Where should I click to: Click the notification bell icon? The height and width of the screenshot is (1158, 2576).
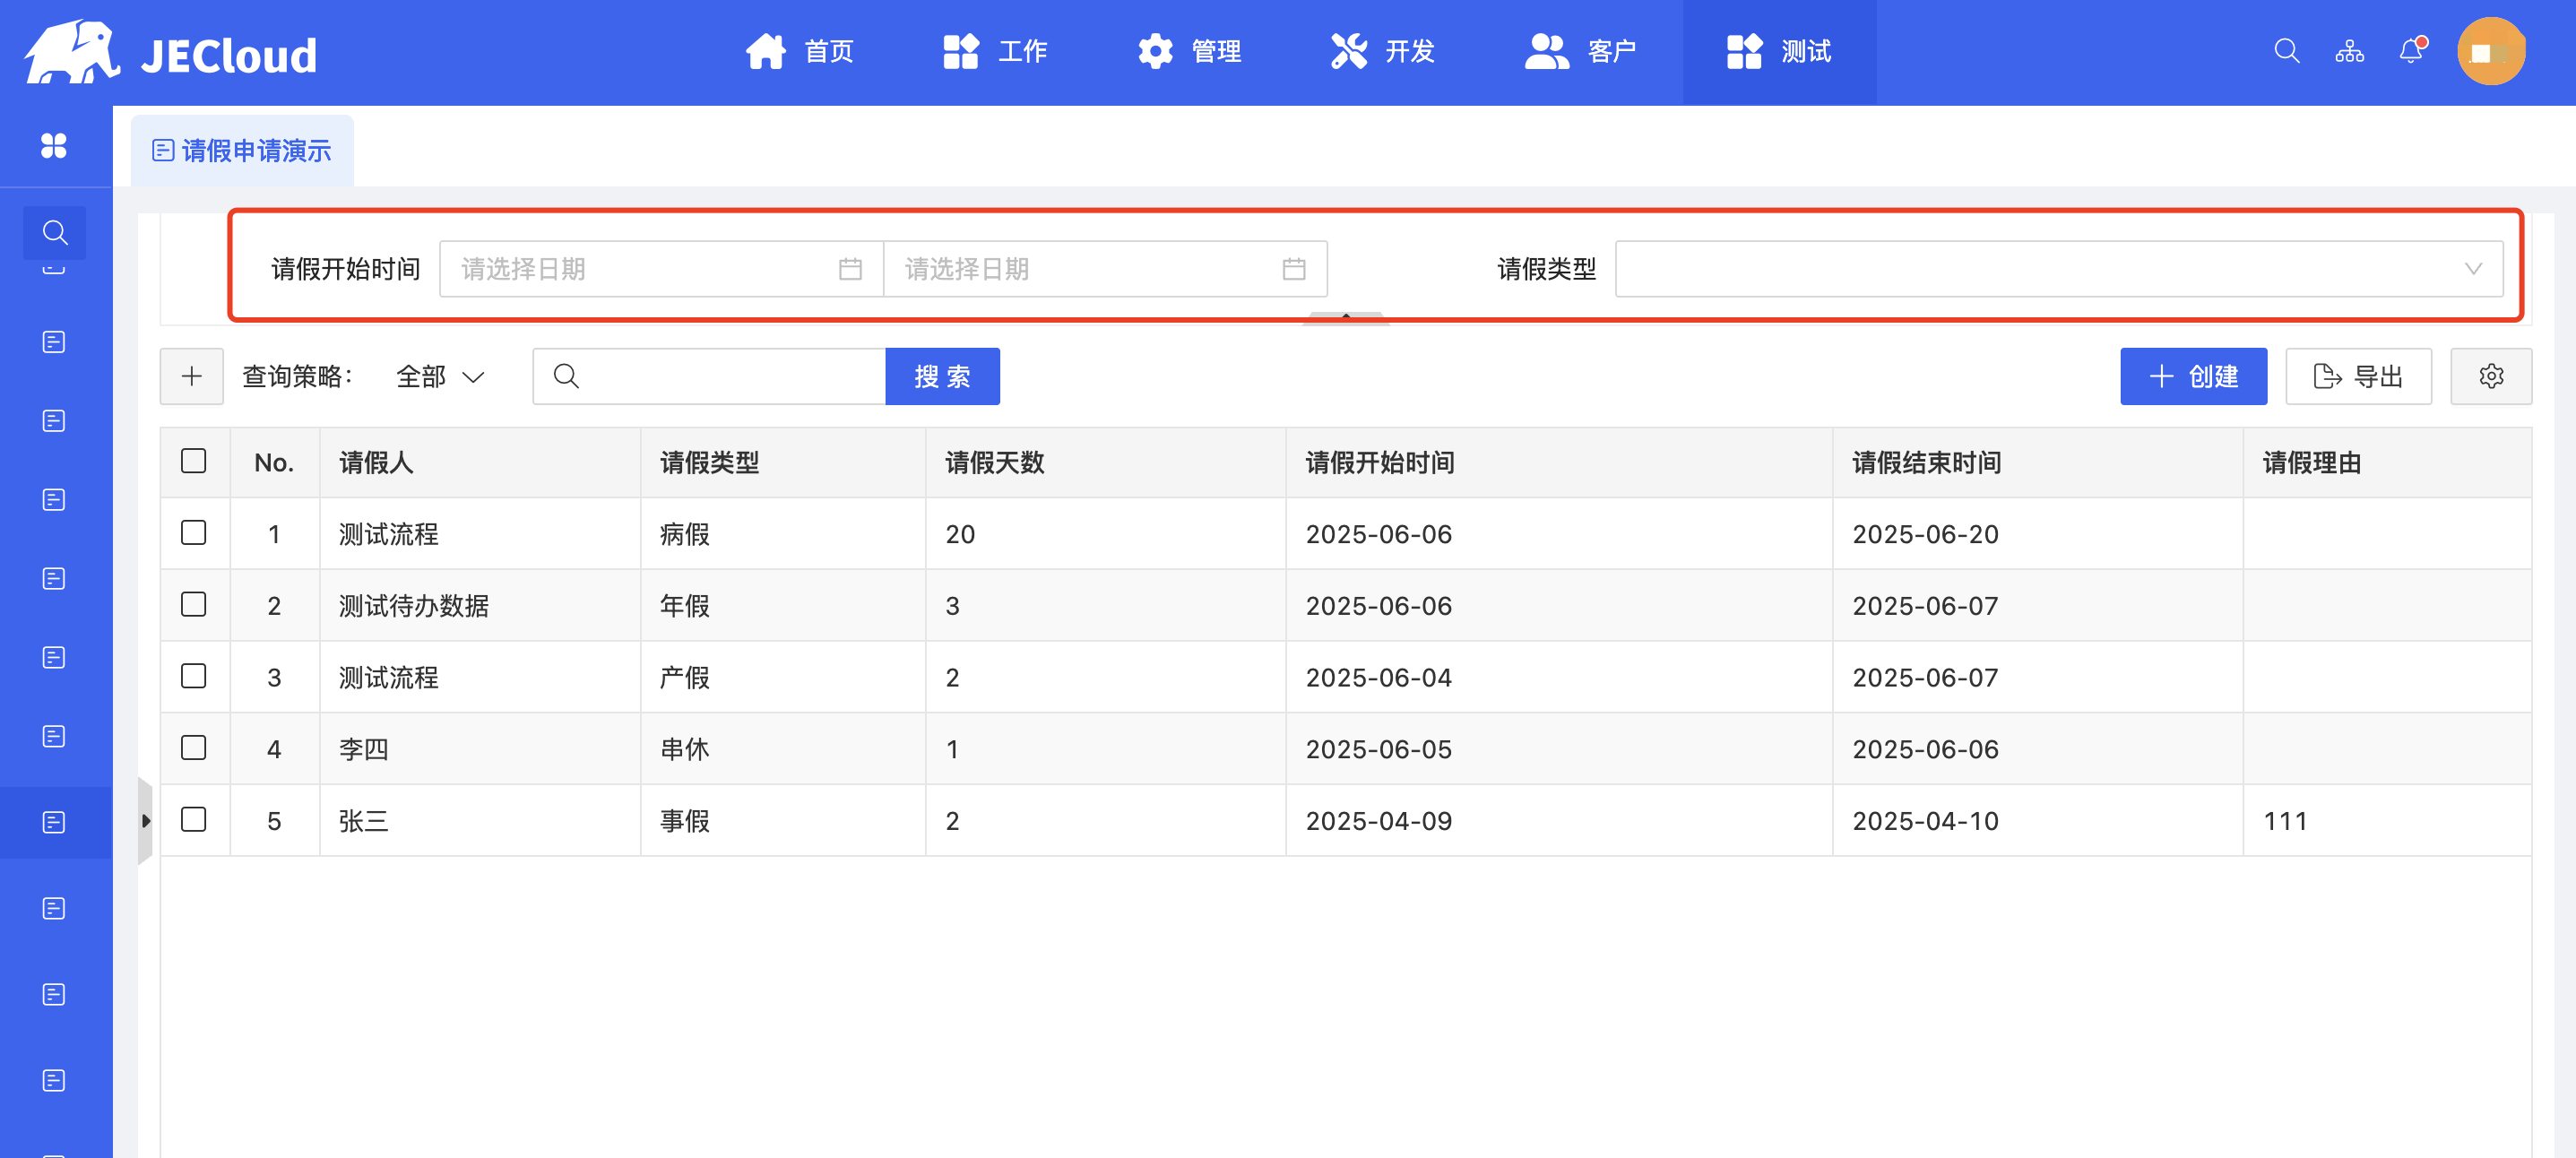2411,51
